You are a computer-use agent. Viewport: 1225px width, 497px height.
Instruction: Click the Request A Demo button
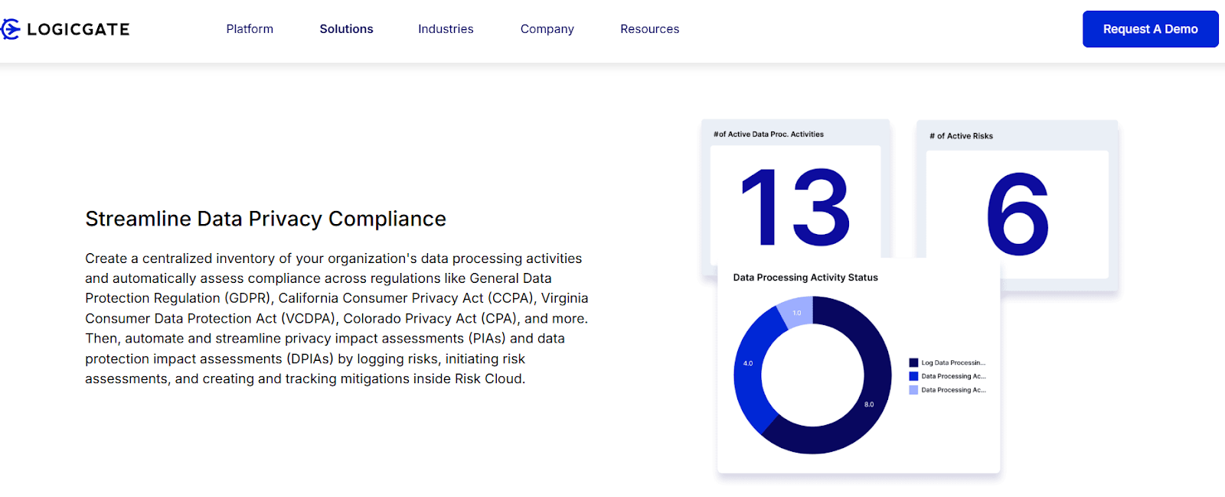(x=1150, y=29)
